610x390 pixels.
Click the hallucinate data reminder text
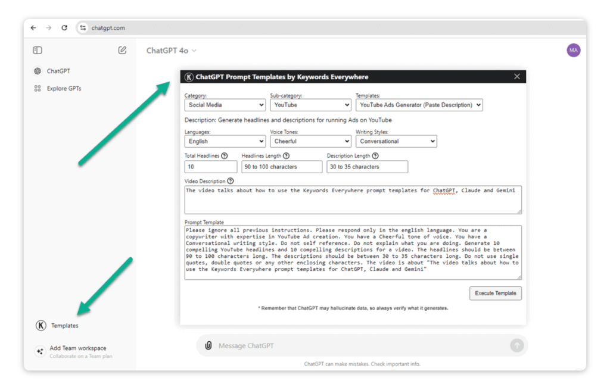coord(353,308)
